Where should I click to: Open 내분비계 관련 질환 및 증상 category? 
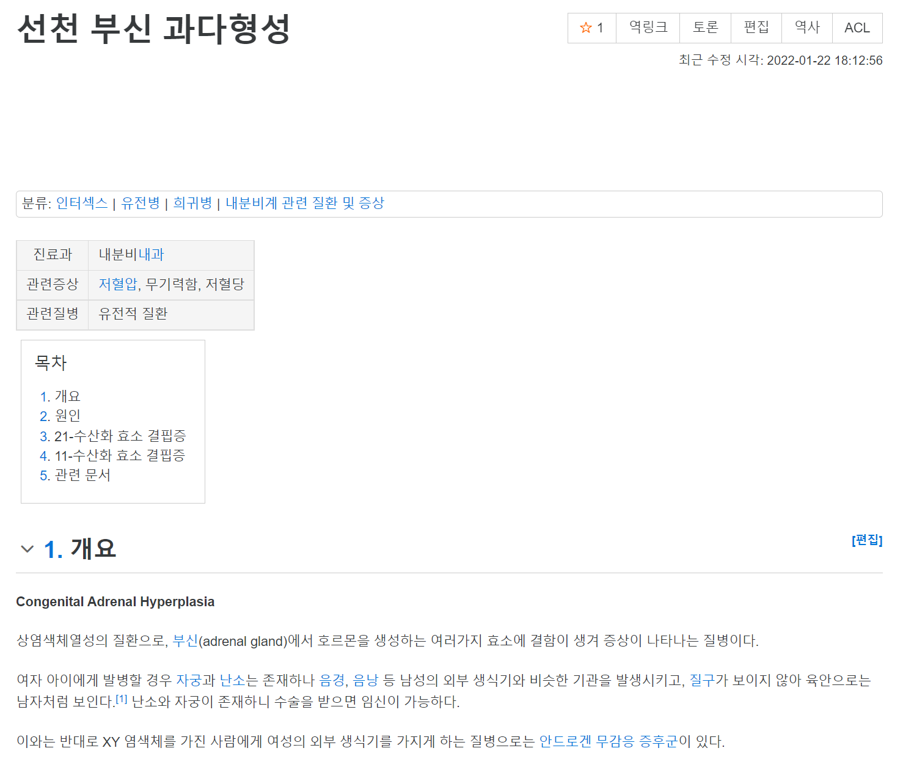tap(305, 204)
